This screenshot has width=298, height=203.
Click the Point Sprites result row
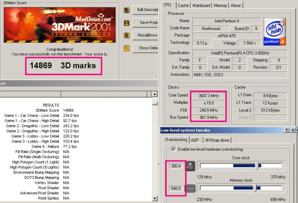coord(54,198)
